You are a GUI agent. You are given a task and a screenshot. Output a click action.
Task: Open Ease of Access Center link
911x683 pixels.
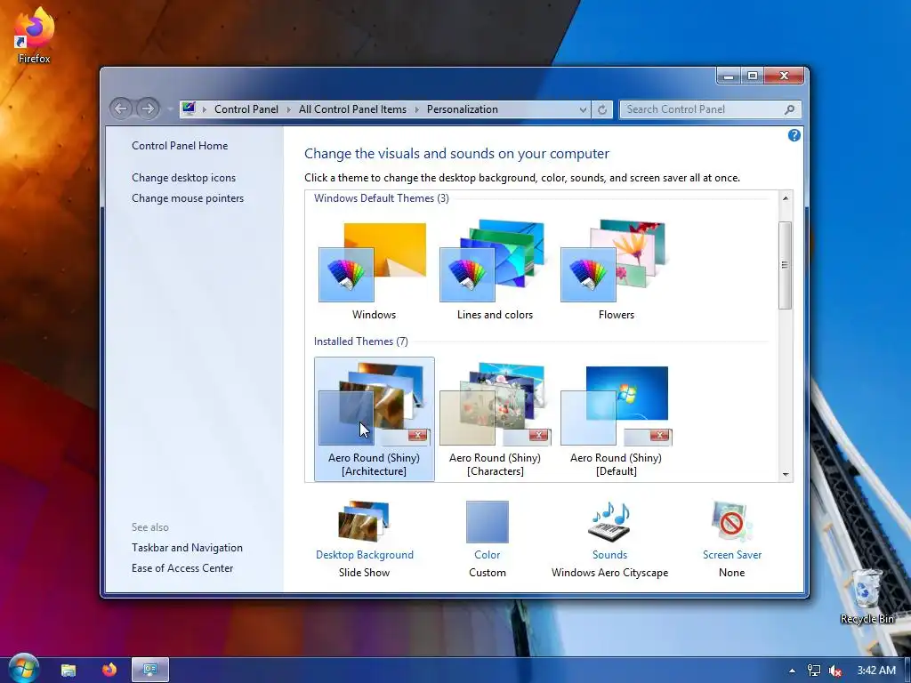click(182, 568)
